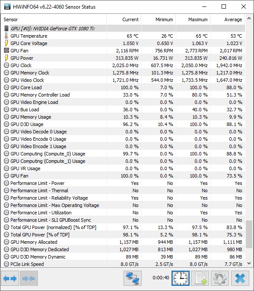Select the GPU Temperature thermometer icon
Screen dimensions: 254x291
click(6, 36)
